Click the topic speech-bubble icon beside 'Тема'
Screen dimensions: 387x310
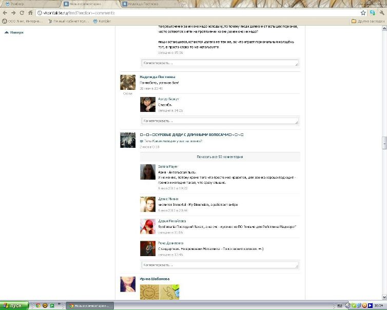pos(142,141)
